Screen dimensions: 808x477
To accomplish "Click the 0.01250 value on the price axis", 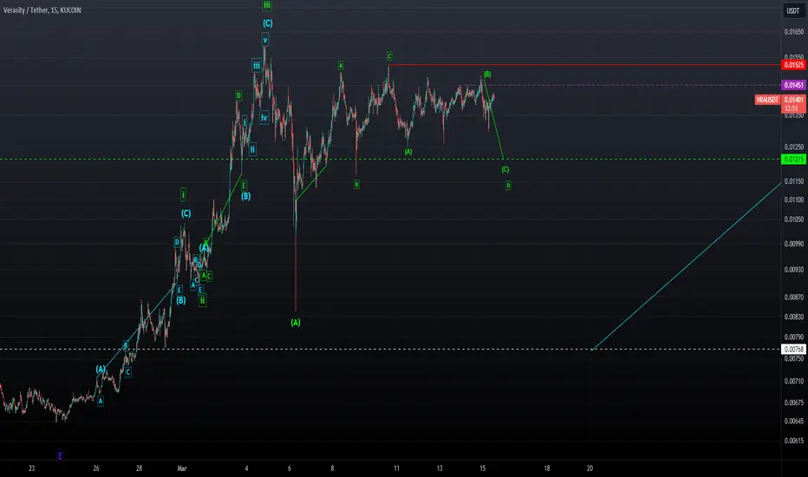I will (x=793, y=147).
